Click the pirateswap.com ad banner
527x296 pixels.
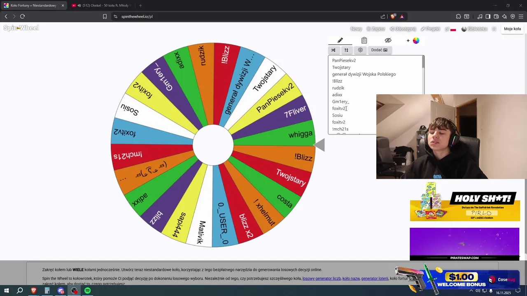pyautogui.click(x=464, y=244)
